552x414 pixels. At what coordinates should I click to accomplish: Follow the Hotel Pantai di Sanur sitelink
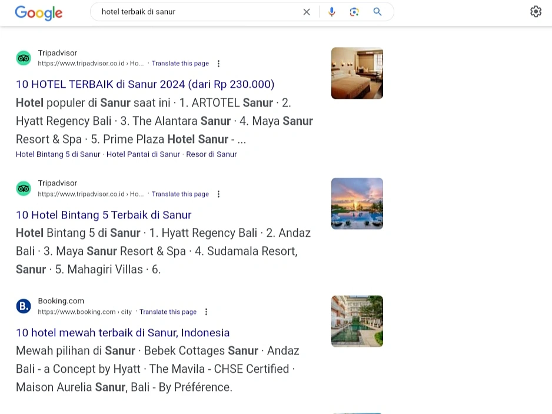(x=143, y=154)
